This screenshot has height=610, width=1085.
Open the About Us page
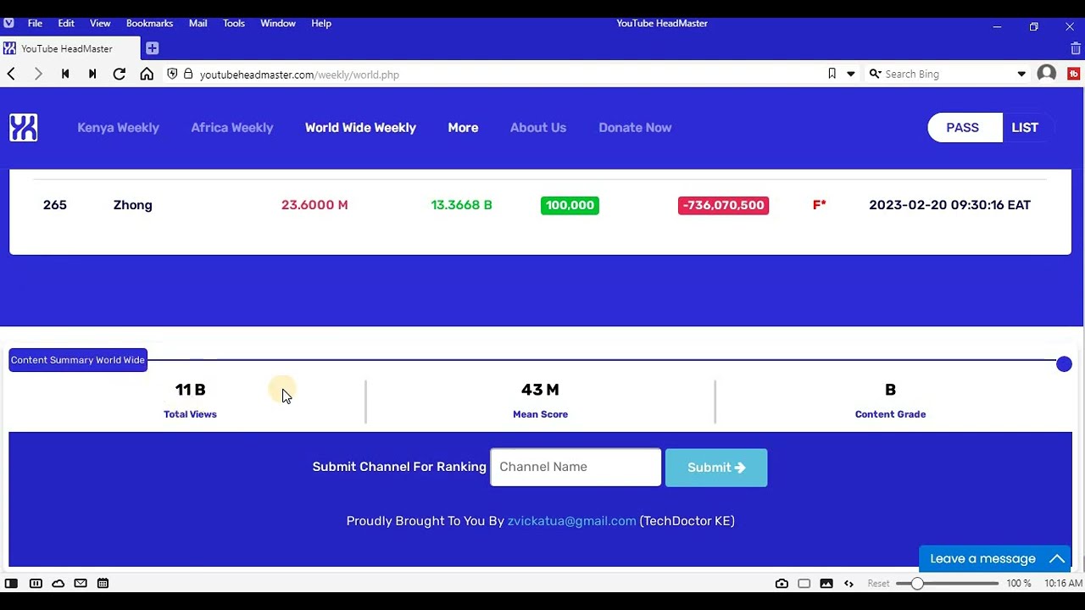tap(538, 127)
